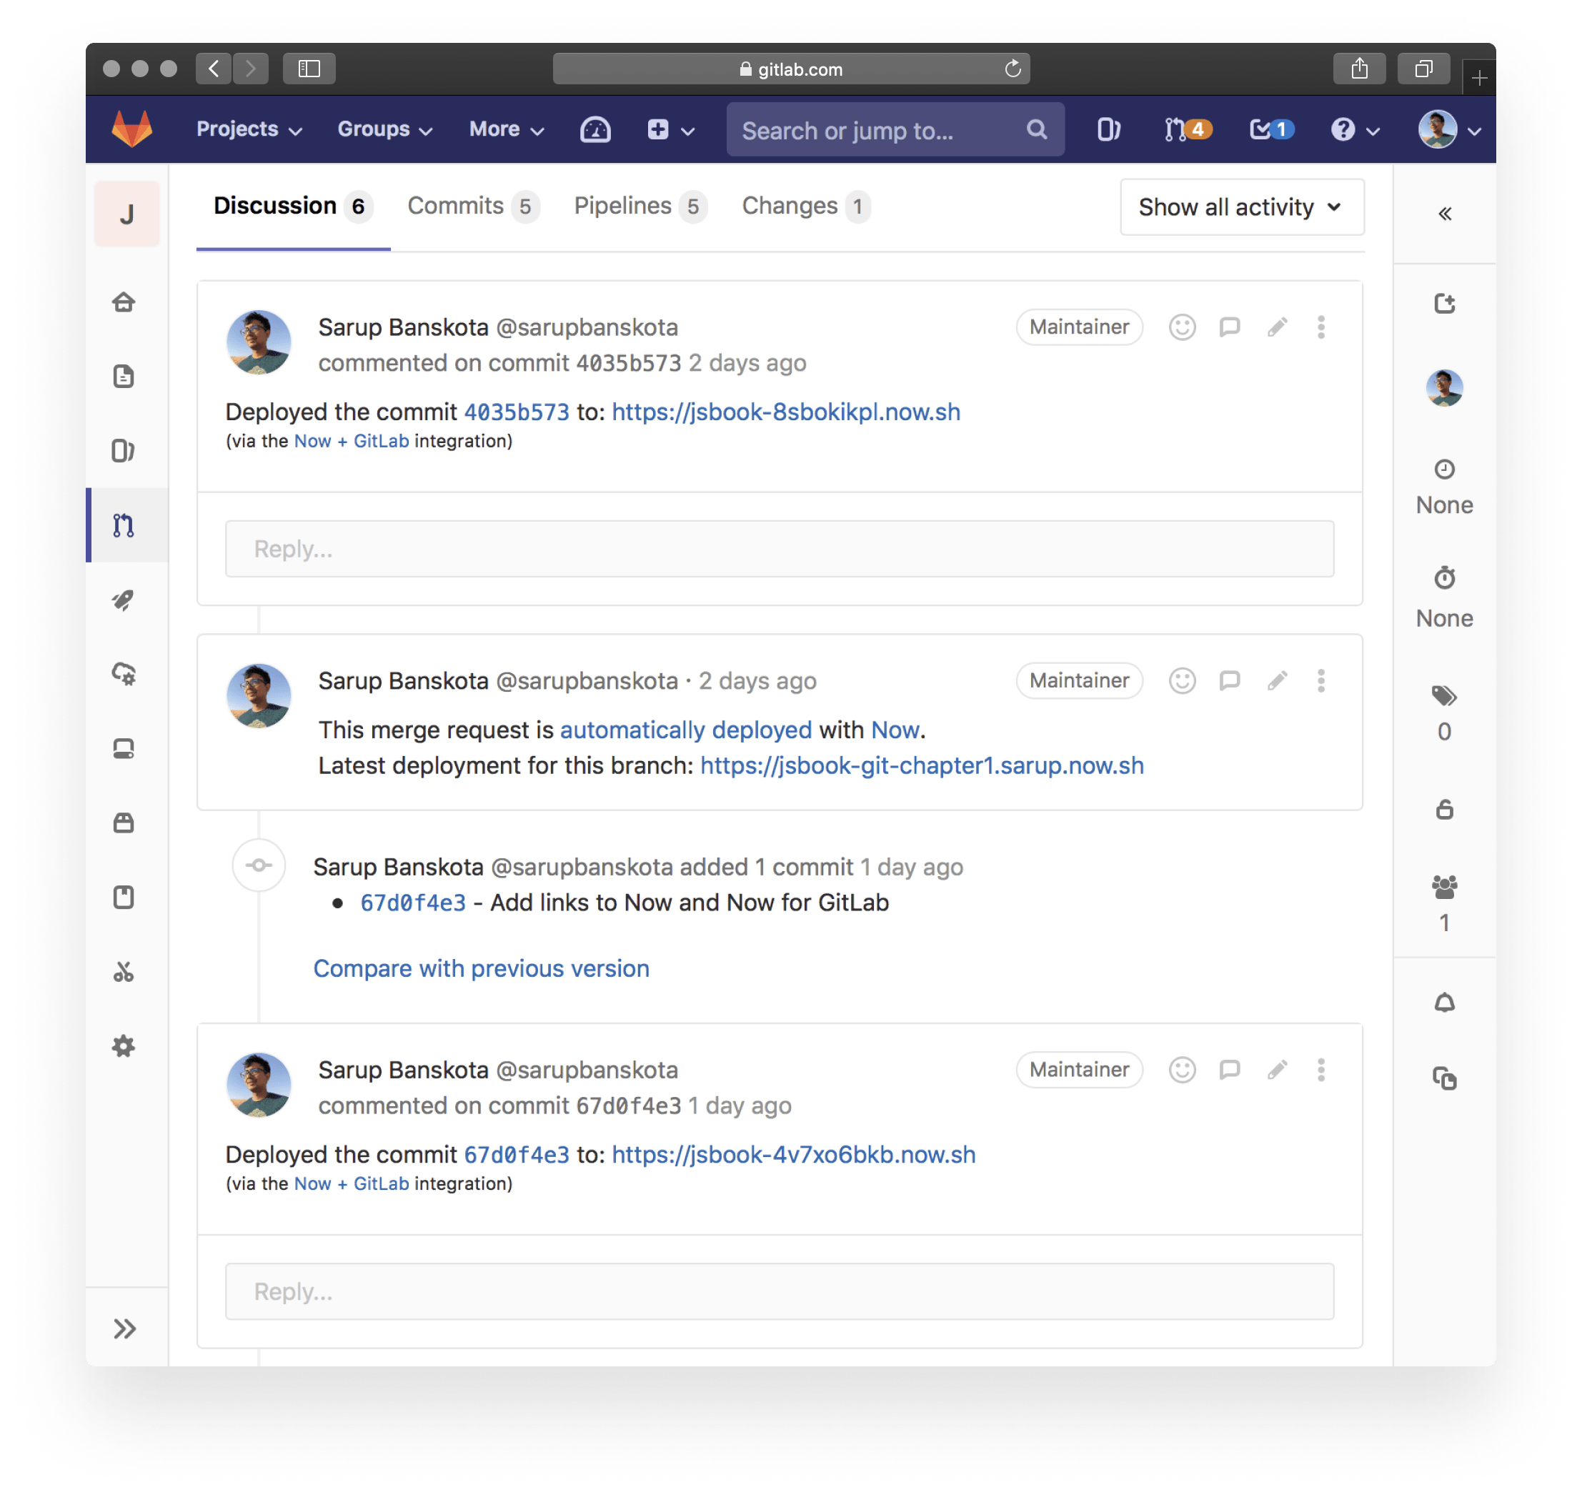This screenshot has width=1582, height=1495.
Task: Switch to the Commits tab
Action: tap(474, 207)
